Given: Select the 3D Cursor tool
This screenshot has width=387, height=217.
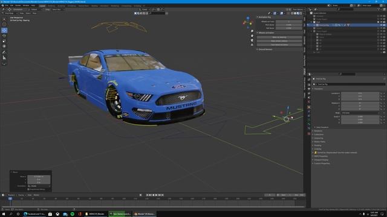Looking at the screenshot, I should (x=4, y=24).
